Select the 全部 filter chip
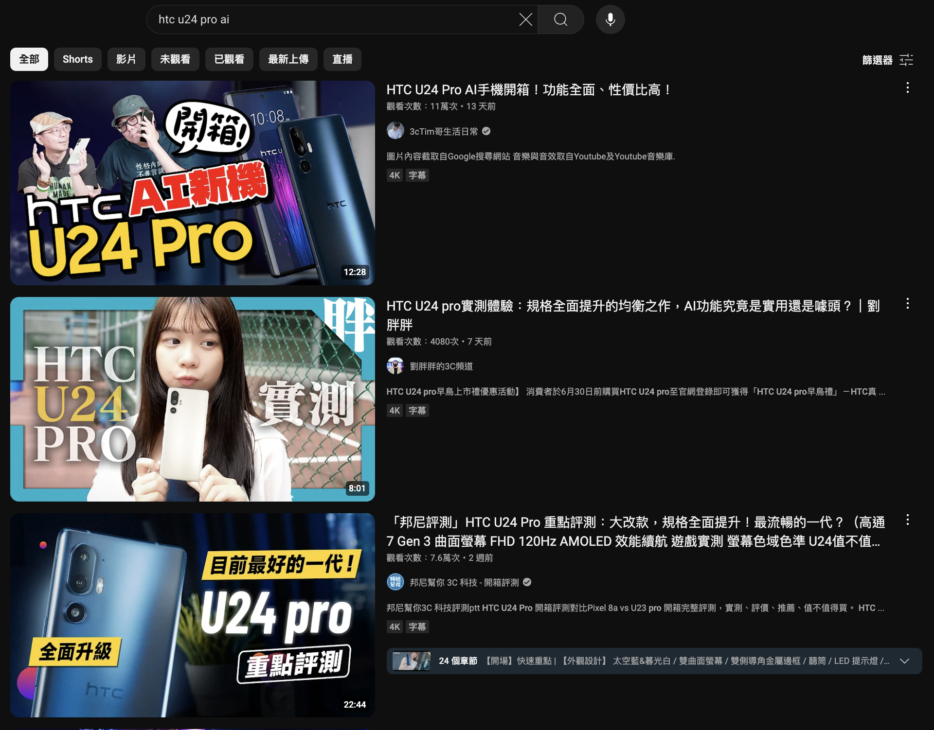The image size is (934, 730). 29,59
